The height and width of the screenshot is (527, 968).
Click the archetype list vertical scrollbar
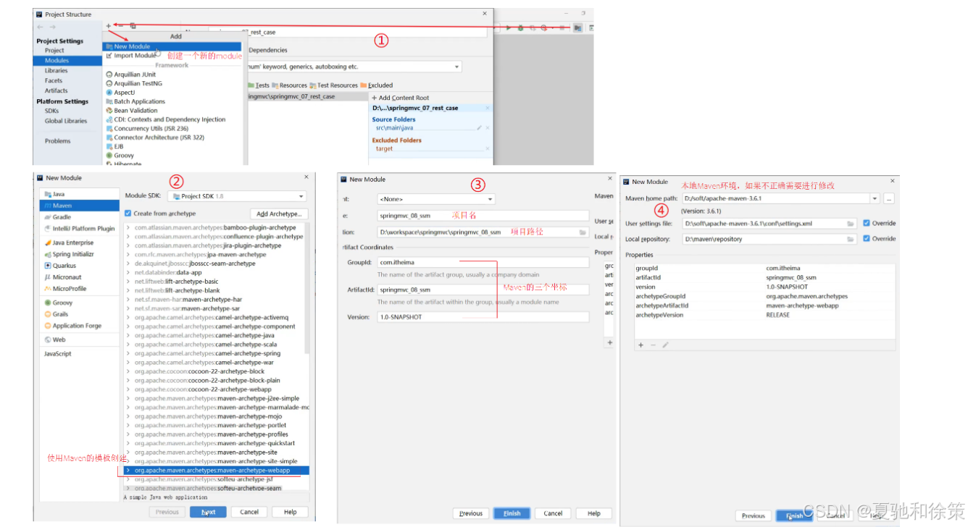pos(307,290)
